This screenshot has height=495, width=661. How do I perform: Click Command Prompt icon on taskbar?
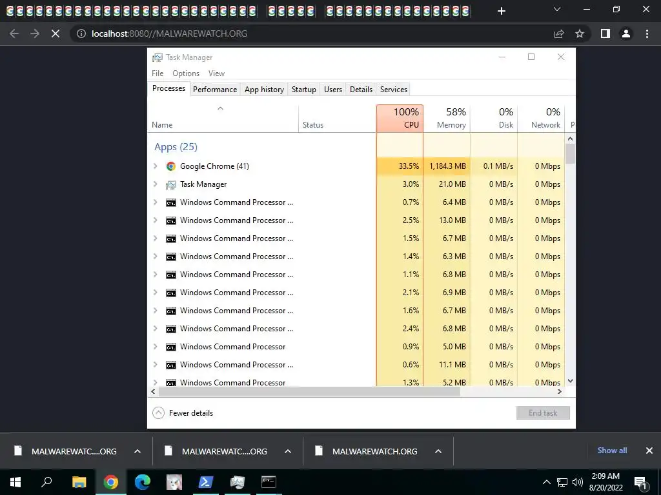[x=268, y=481]
